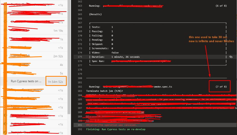Screen dimensions: 237x135
Task: Click log line number 180
Action: tap(80, 78)
